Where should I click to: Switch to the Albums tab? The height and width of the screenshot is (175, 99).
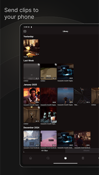click(x=86, y=150)
